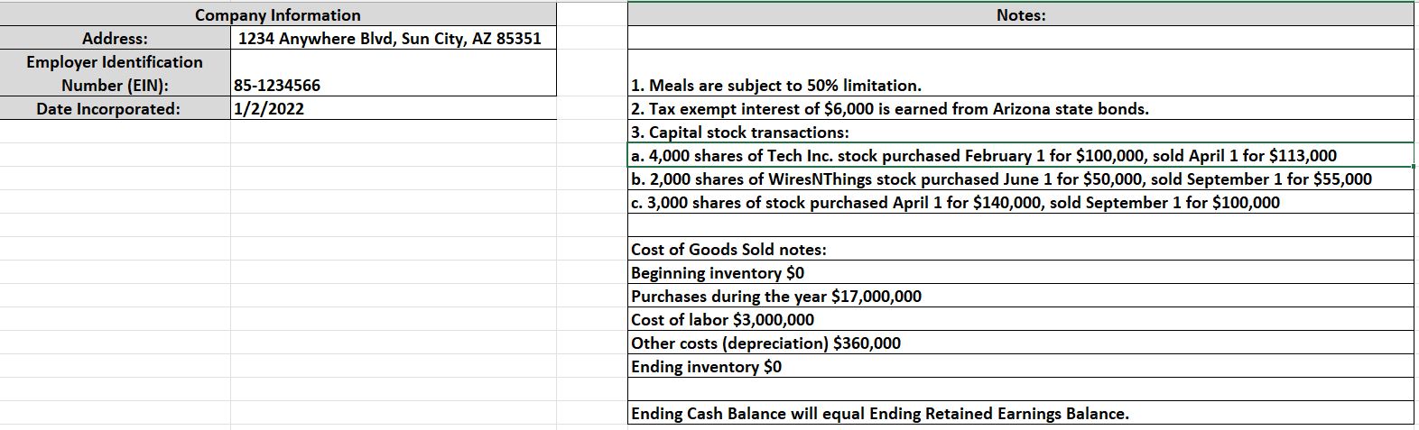
Task: Select cell with 1234 Anywhere Blvd address
Action: point(394,38)
